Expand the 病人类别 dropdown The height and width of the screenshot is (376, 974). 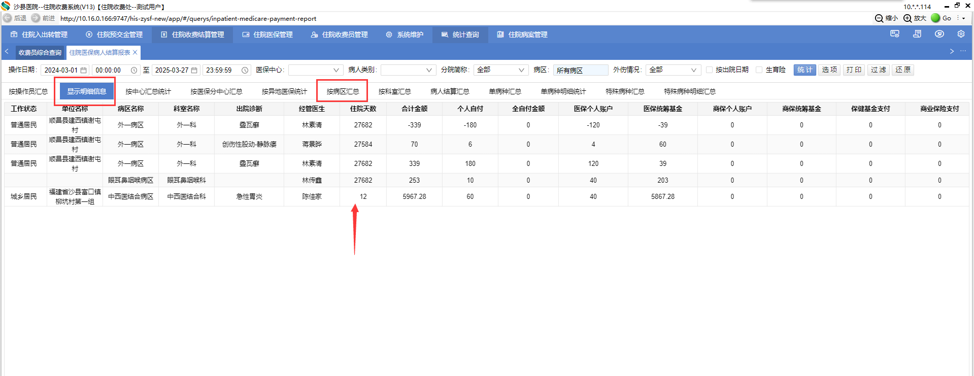[409, 70]
